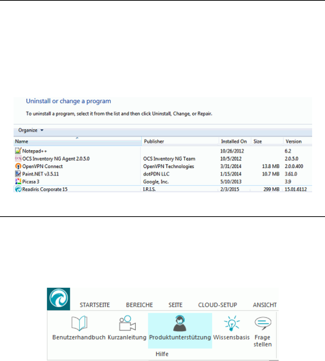Screen dimensions: 325x361
Task: Click the Benutzerhandbuch label in the ribbon
Action: 79,337
